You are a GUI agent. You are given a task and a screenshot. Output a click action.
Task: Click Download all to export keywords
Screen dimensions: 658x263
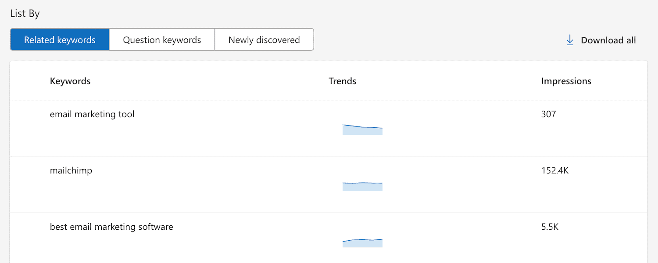point(608,40)
